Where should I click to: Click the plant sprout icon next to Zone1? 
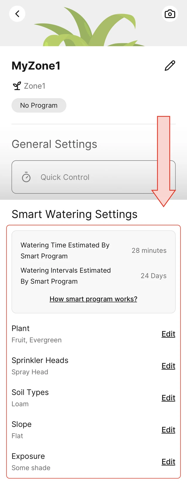[x=17, y=86]
